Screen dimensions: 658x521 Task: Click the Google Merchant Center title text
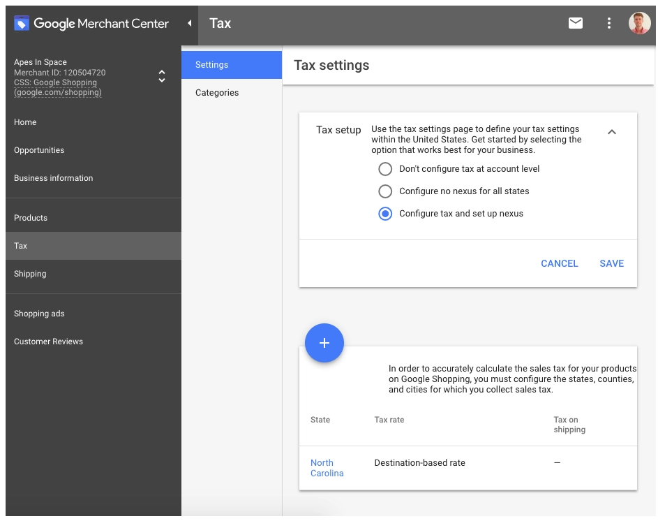pos(100,24)
